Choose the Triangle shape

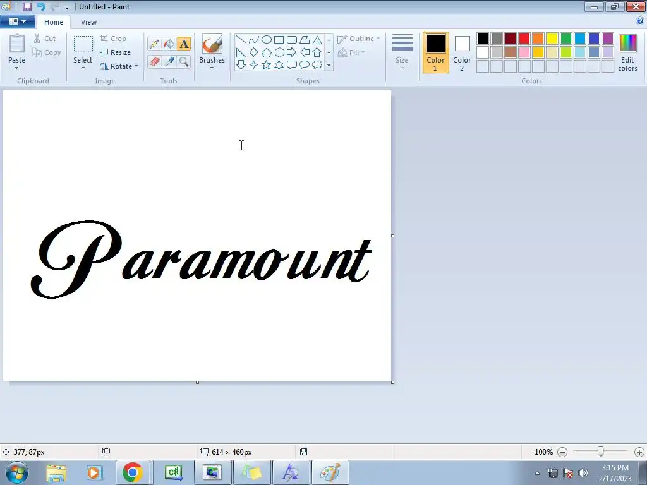point(317,40)
